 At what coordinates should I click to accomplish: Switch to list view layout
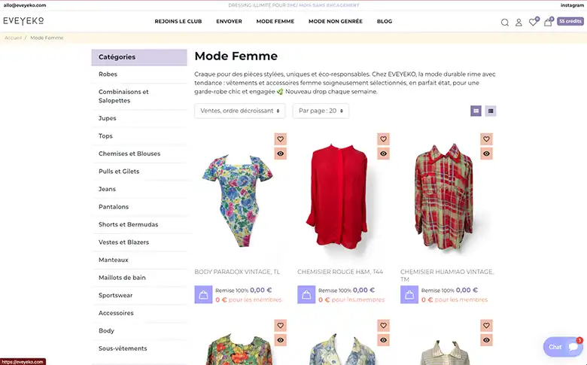click(x=491, y=111)
